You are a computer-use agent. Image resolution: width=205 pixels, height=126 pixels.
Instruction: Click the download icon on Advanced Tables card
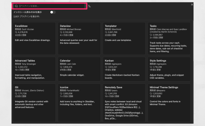[16, 67]
